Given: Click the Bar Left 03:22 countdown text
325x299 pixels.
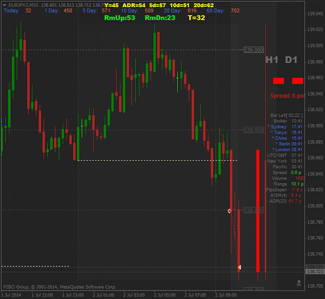Looking at the screenshot, I should 287,115.
